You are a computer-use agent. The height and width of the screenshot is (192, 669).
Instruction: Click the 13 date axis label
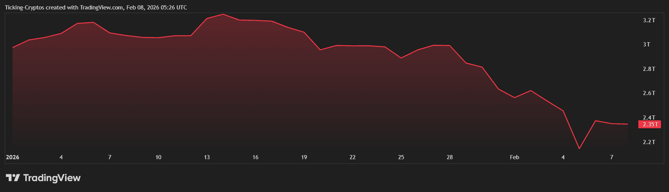pos(207,157)
